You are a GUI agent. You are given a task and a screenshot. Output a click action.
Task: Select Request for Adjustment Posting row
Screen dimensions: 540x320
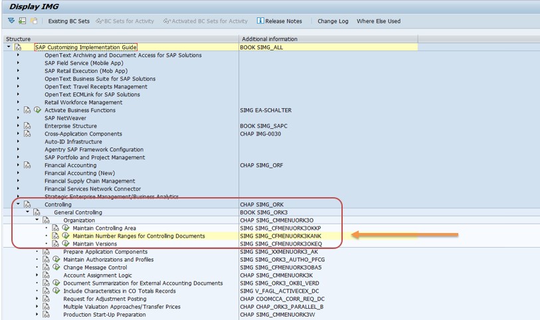click(105, 299)
